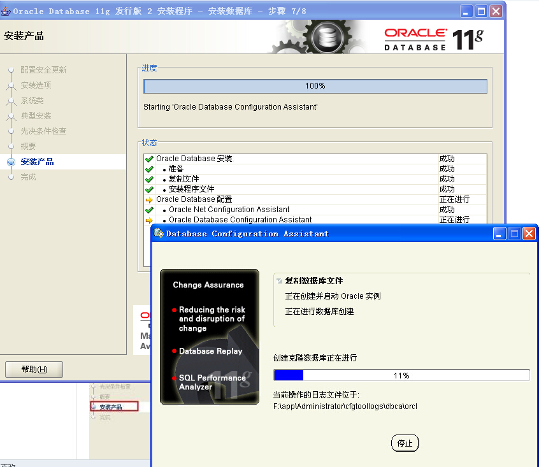Click the Java icon in Oracle installer title bar
This screenshot has width=539, height=467.
point(6,11)
